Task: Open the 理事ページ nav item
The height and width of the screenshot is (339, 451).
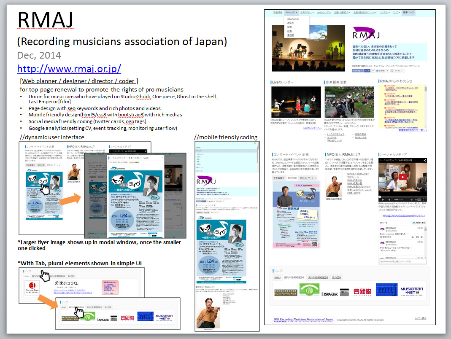Action: pos(408,13)
